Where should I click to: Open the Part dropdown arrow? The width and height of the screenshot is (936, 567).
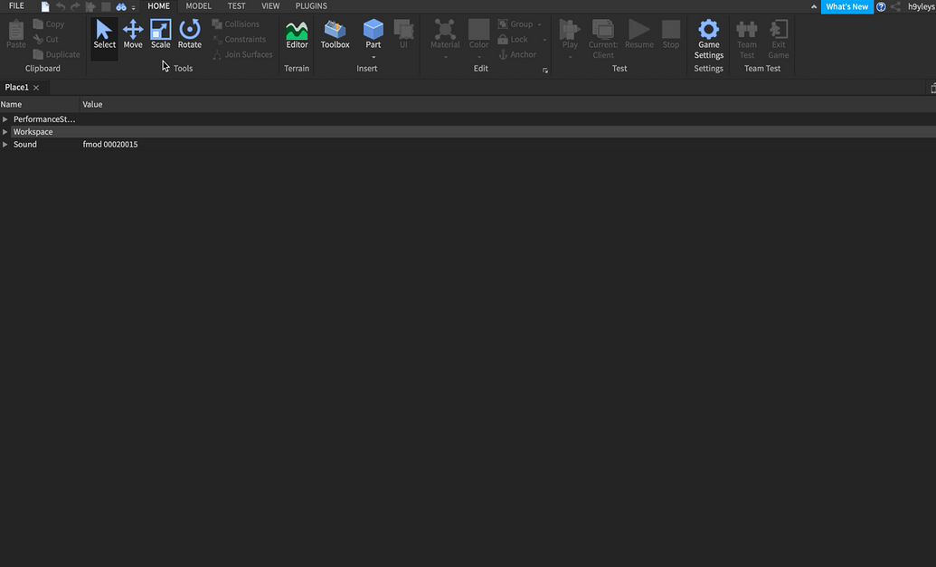[373, 57]
